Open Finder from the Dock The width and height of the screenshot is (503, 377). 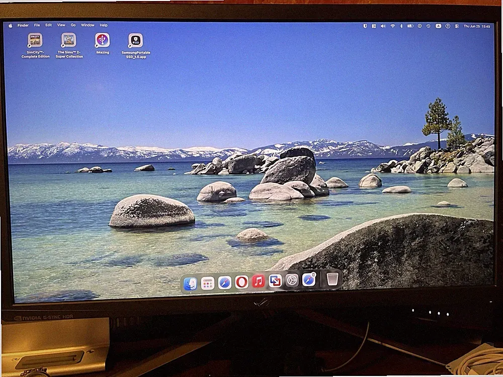coord(191,284)
